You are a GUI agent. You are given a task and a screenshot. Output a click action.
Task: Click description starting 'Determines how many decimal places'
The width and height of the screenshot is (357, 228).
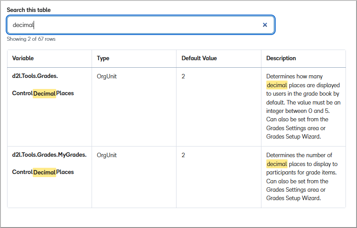click(303, 106)
